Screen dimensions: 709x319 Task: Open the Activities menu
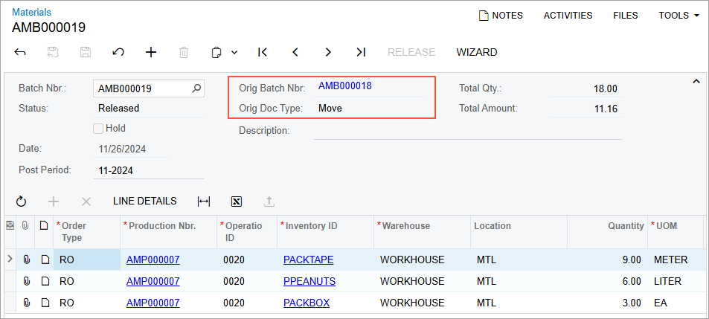tap(568, 15)
